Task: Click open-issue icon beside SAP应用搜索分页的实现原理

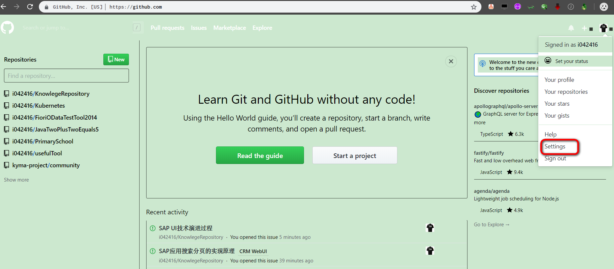Action: (153, 251)
